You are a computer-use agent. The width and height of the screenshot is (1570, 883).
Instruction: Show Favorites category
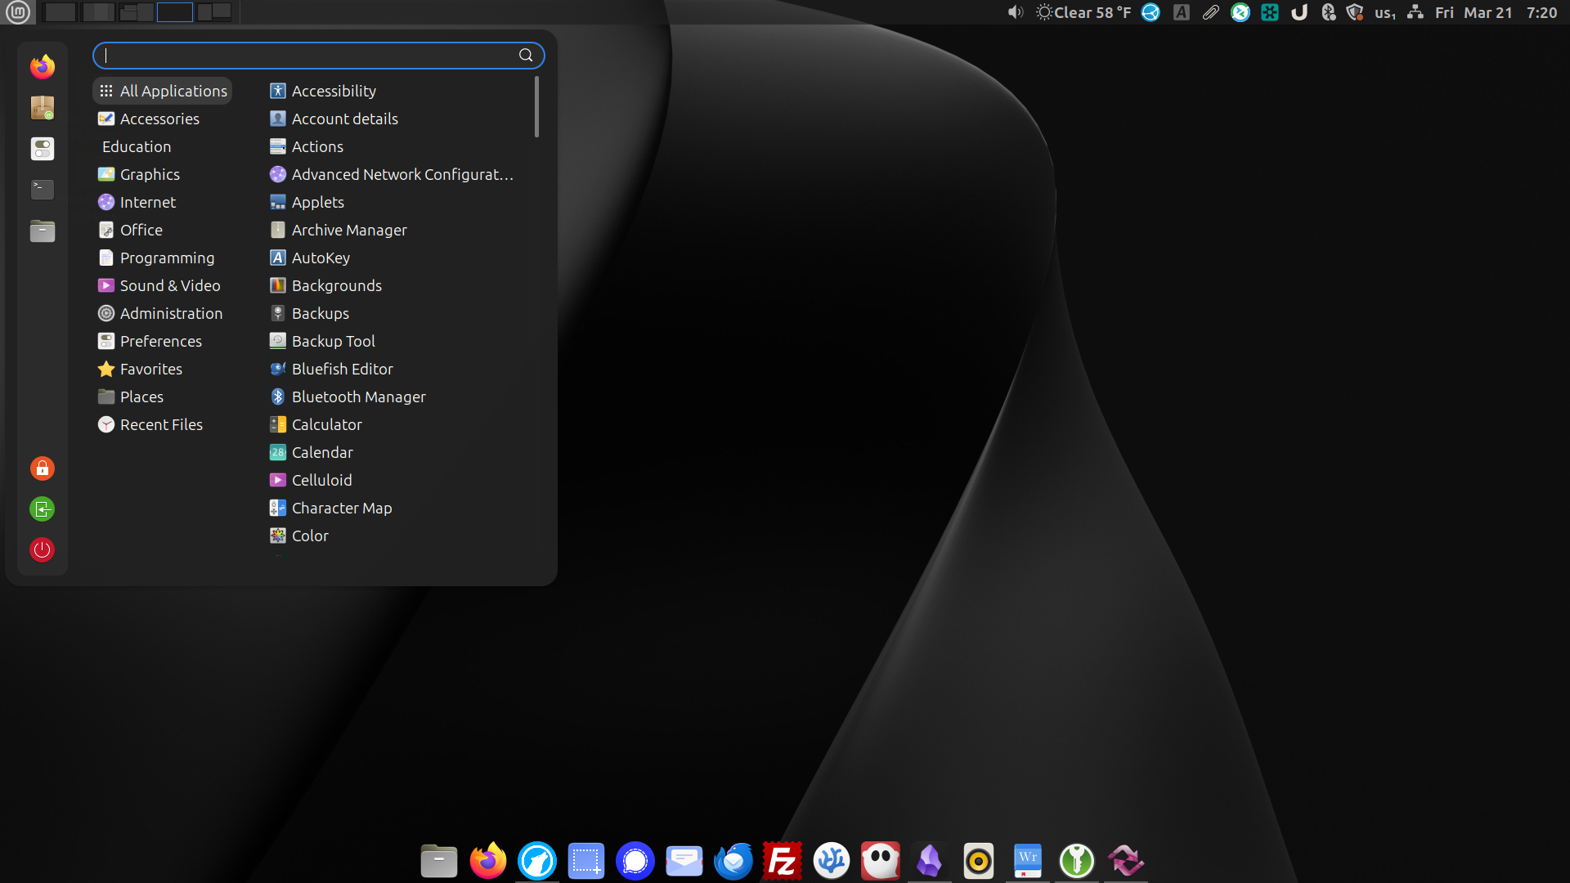pos(163,369)
